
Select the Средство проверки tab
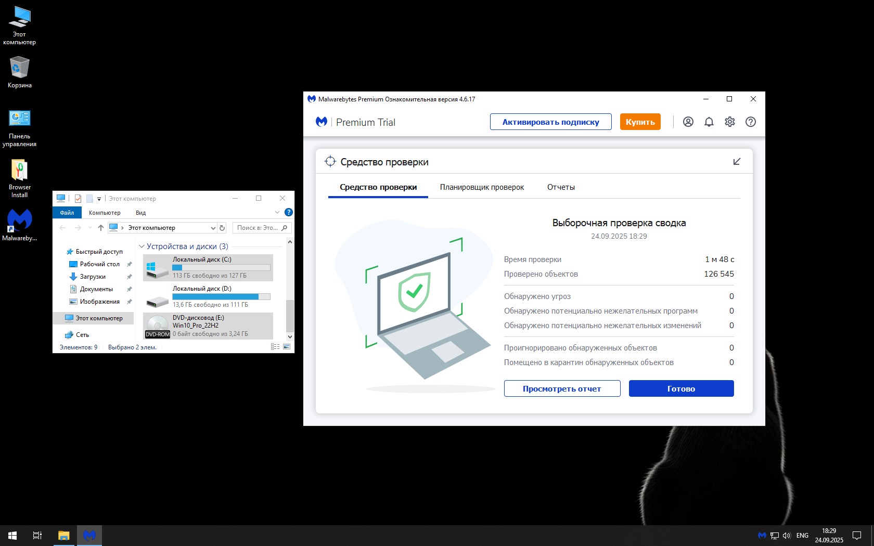coord(378,187)
